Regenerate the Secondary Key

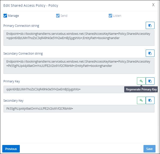141,100
